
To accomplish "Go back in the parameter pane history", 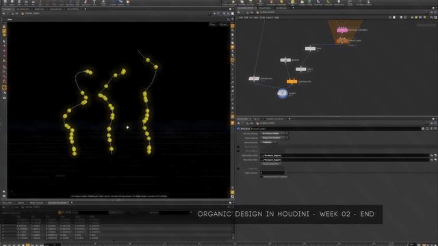I will click(x=238, y=123).
